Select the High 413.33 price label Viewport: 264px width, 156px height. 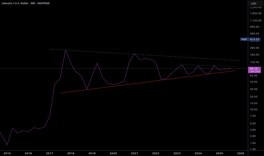click(x=250, y=39)
